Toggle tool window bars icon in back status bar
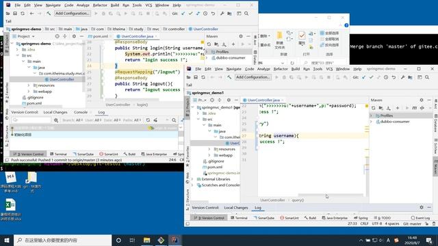Screen dimensions: 438x246 click(x=8, y=160)
